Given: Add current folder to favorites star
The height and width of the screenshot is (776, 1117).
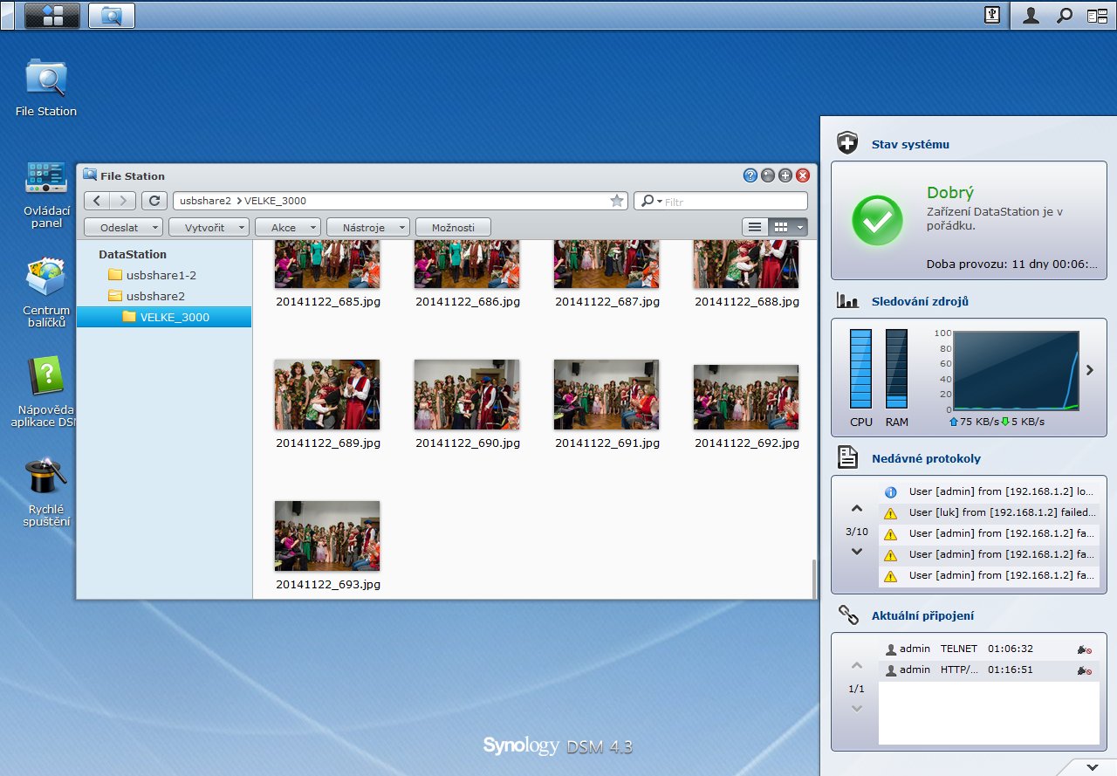Looking at the screenshot, I should [617, 201].
